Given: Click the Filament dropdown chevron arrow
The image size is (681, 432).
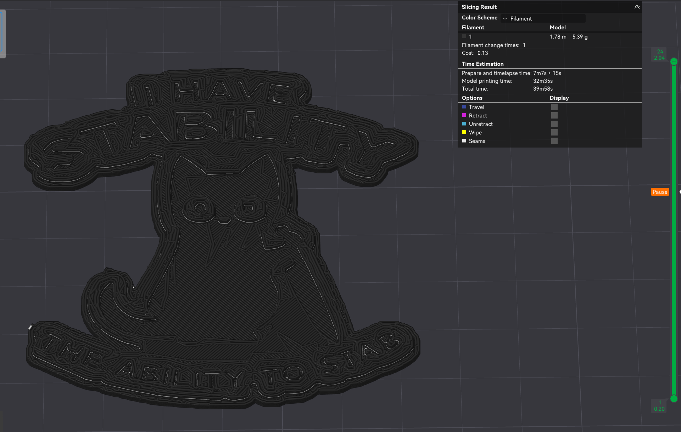Looking at the screenshot, I should 505,18.
